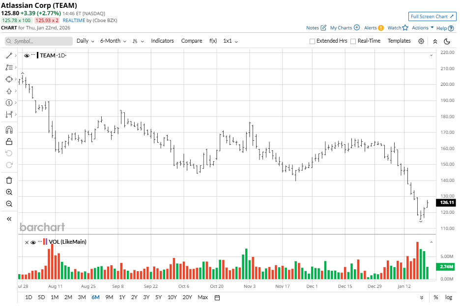Viewport: 460px width, 306px height.
Task: Click the Notes edit icon
Action: 323,27
